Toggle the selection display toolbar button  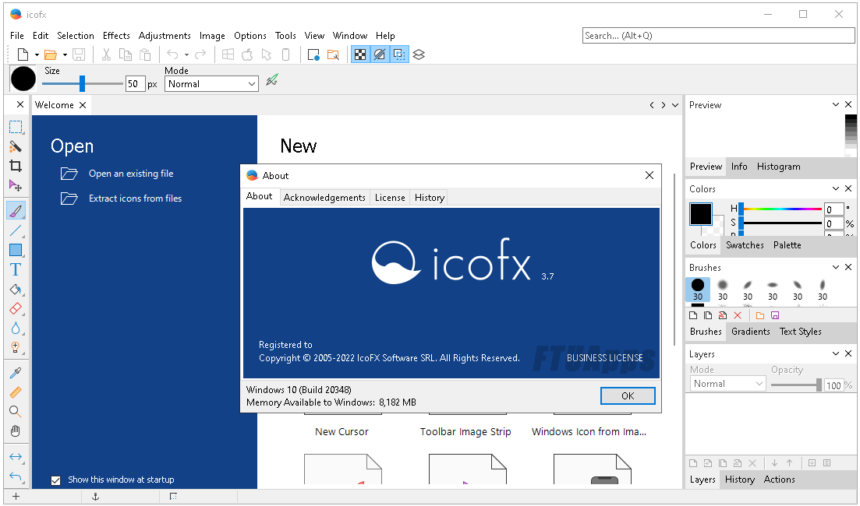tap(399, 54)
